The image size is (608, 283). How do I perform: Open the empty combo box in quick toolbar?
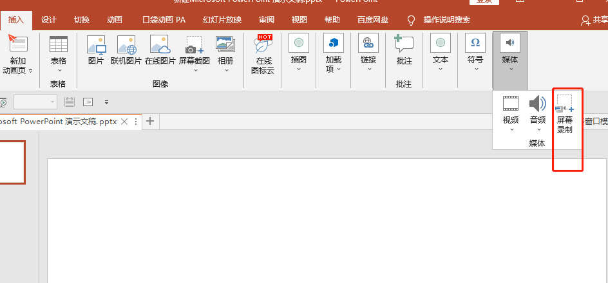pyautogui.click(x=35, y=102)
